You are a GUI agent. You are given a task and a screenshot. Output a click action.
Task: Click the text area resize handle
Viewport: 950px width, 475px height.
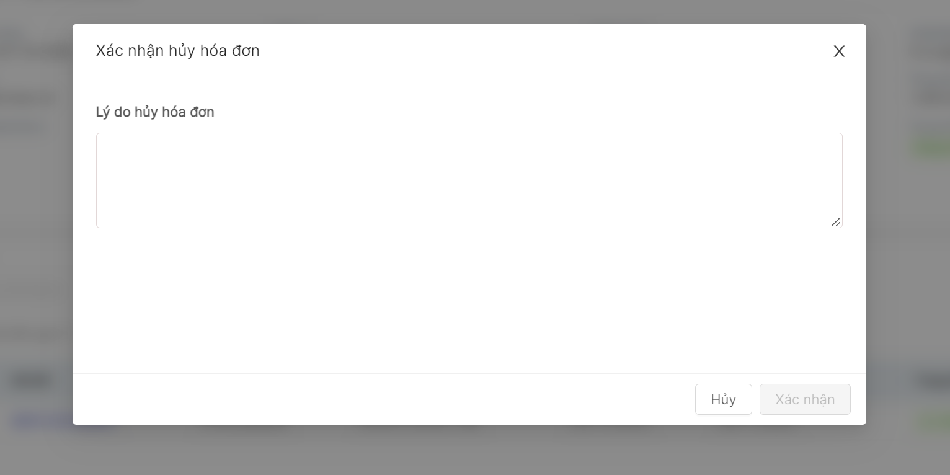tap(836, 222)
